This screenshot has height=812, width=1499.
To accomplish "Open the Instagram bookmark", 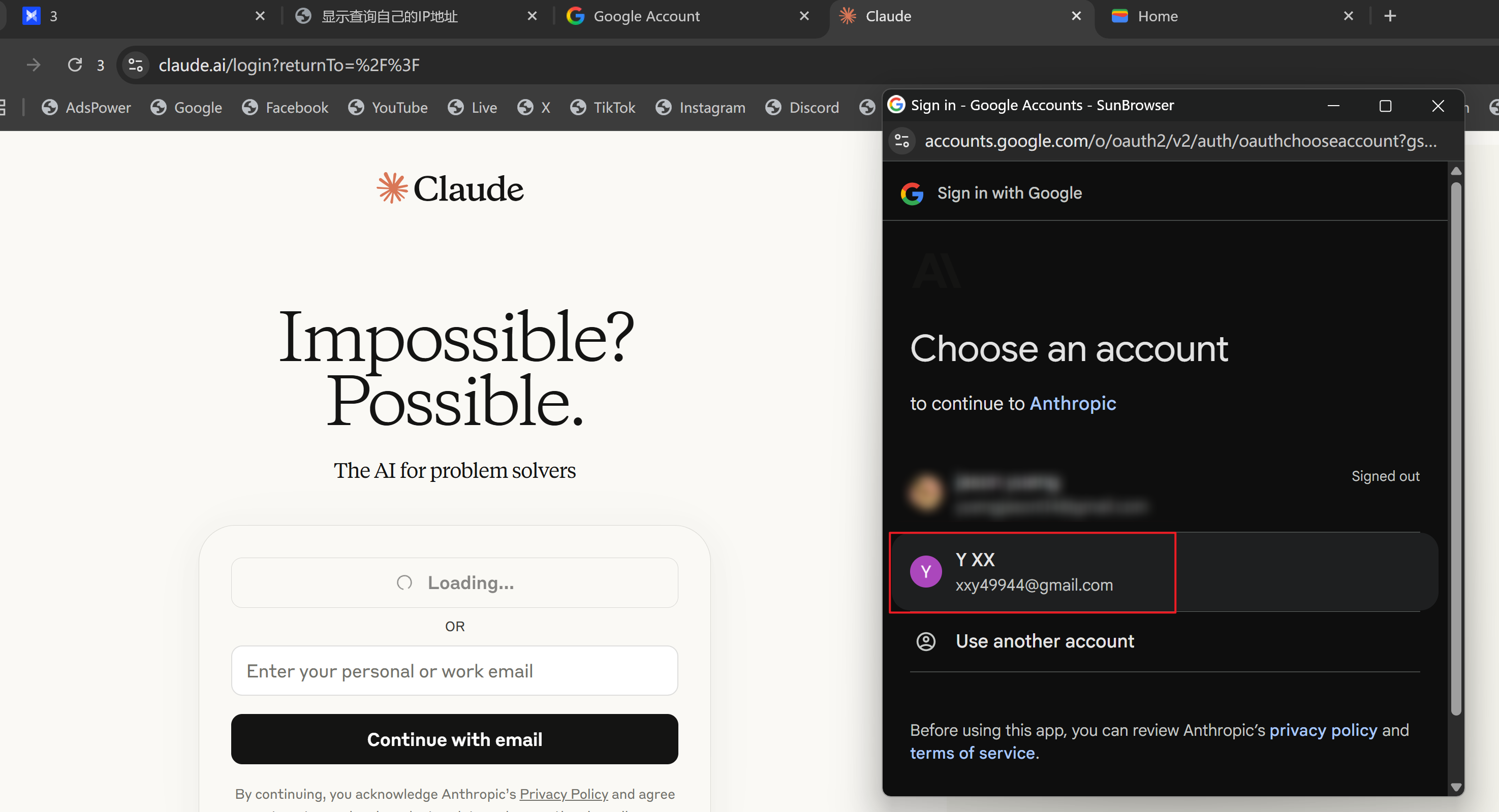I will click(700, 108).
